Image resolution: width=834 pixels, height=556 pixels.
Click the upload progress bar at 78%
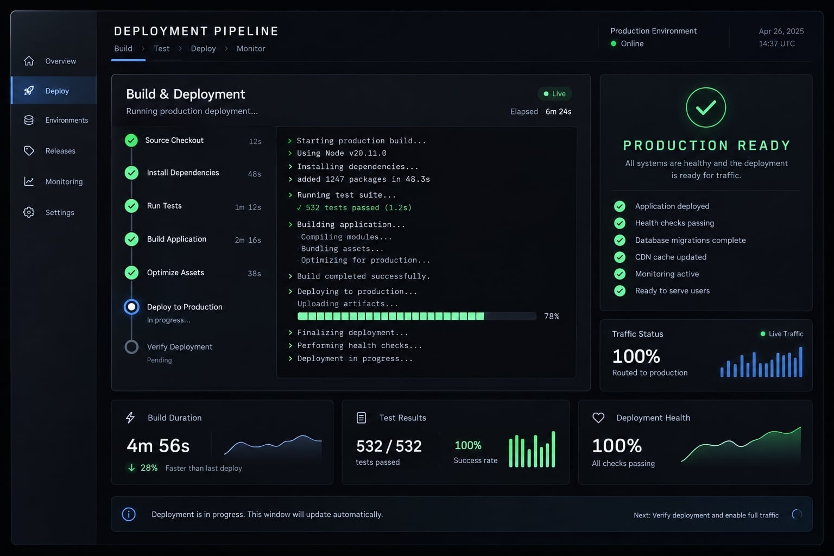[x=416, y=316]
